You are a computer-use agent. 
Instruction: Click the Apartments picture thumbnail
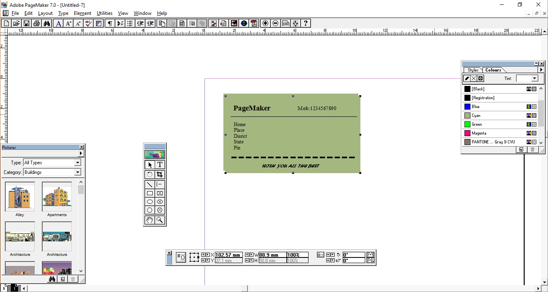point(57,197)
